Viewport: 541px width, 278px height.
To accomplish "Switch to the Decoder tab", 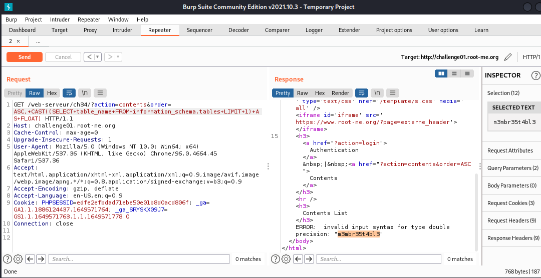I will (239, 30).
